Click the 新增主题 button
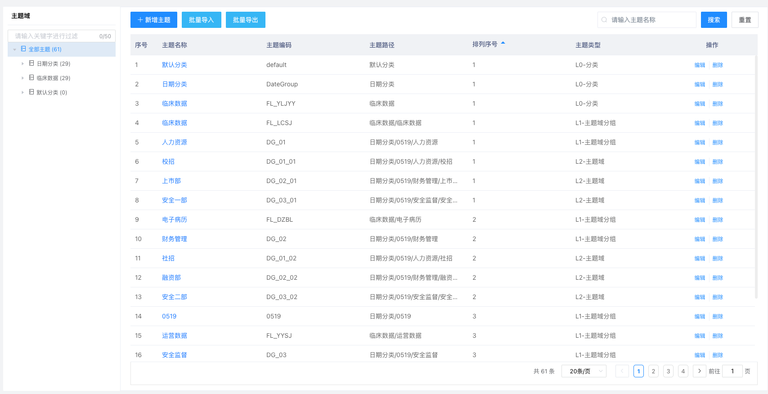 tap(154, 20)
